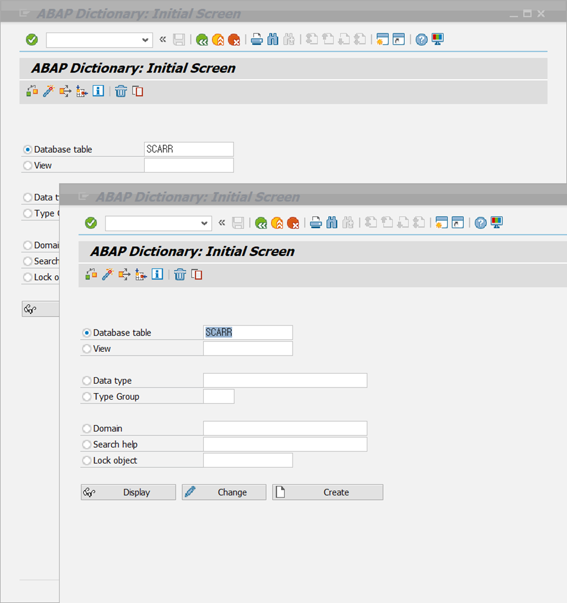Click the Back icon in front window toolbar
This screenshot has width=567, height=603.
[261, 223]
